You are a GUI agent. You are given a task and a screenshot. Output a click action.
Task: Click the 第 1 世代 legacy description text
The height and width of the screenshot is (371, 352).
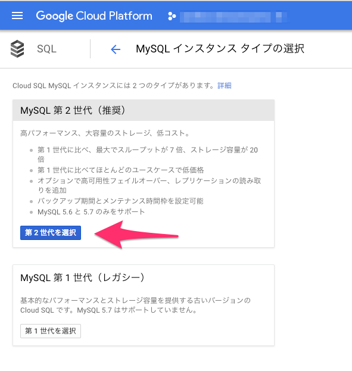click(135, 305)
